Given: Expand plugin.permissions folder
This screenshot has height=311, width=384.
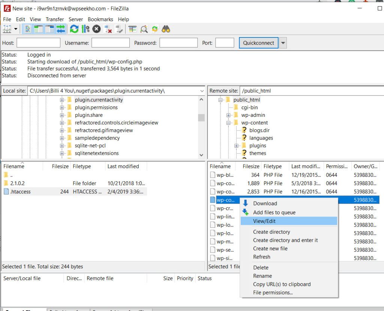Looking at the screenshot, I should [x=62, y=108].
